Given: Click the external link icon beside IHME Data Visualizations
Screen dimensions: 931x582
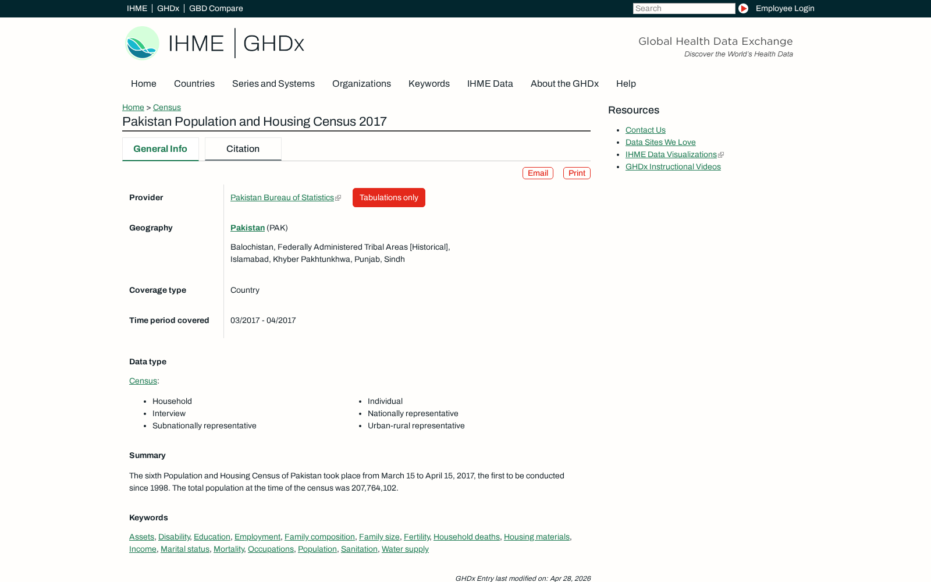Looking at the screenshot, I should coord(721,155).
